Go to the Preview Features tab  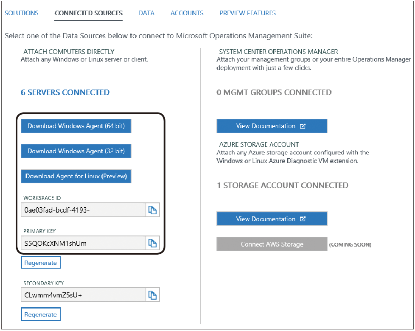[x=247, y=13]
